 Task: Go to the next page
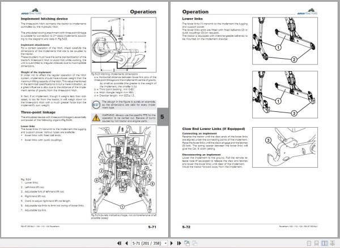coord(172,243)
